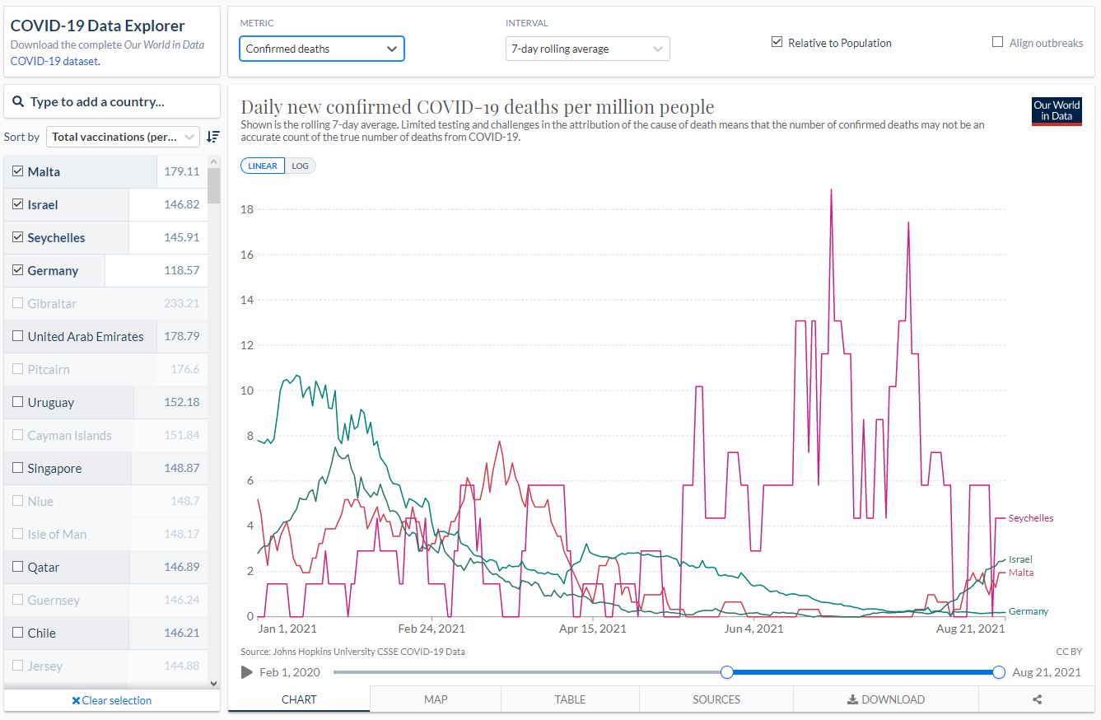Open the Metric dropdown showing Confirmed deaths
Screen dimensions: 1101x720
(x=321, y=49)
